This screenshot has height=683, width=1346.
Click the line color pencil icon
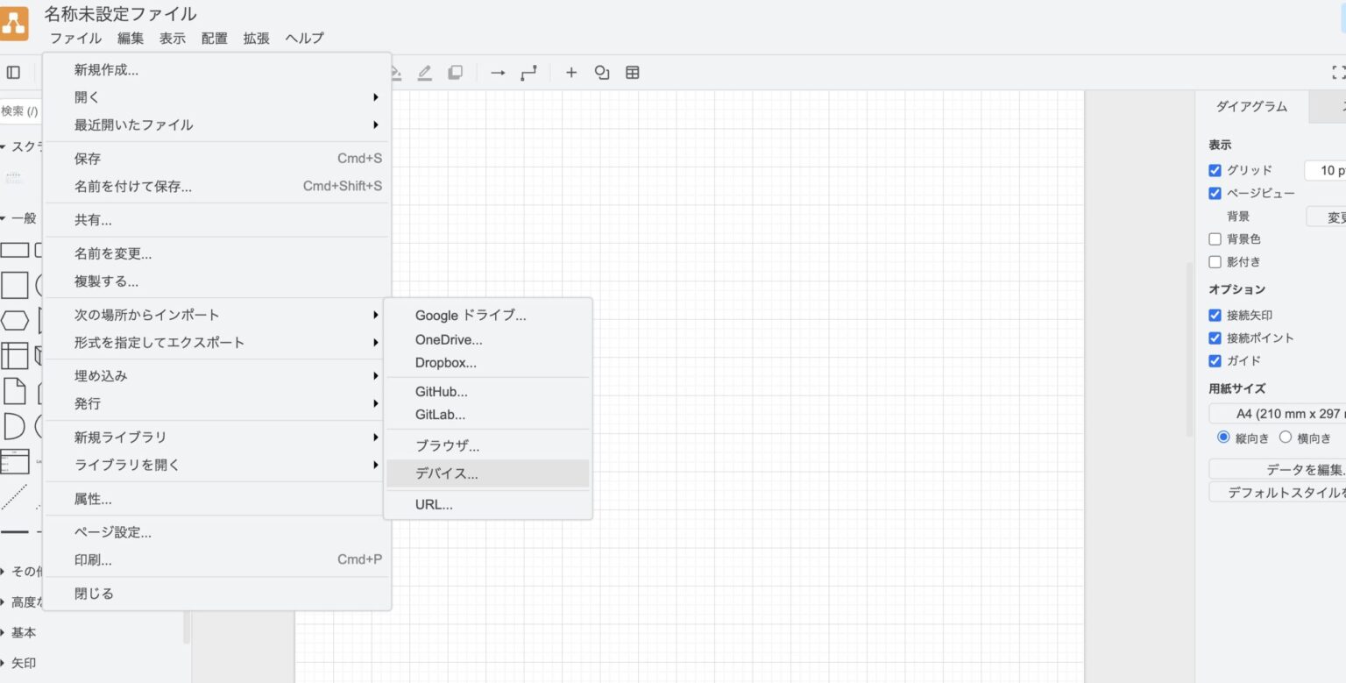(425, 73)
